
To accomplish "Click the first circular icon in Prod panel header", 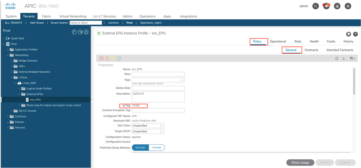I will [74, 32].
